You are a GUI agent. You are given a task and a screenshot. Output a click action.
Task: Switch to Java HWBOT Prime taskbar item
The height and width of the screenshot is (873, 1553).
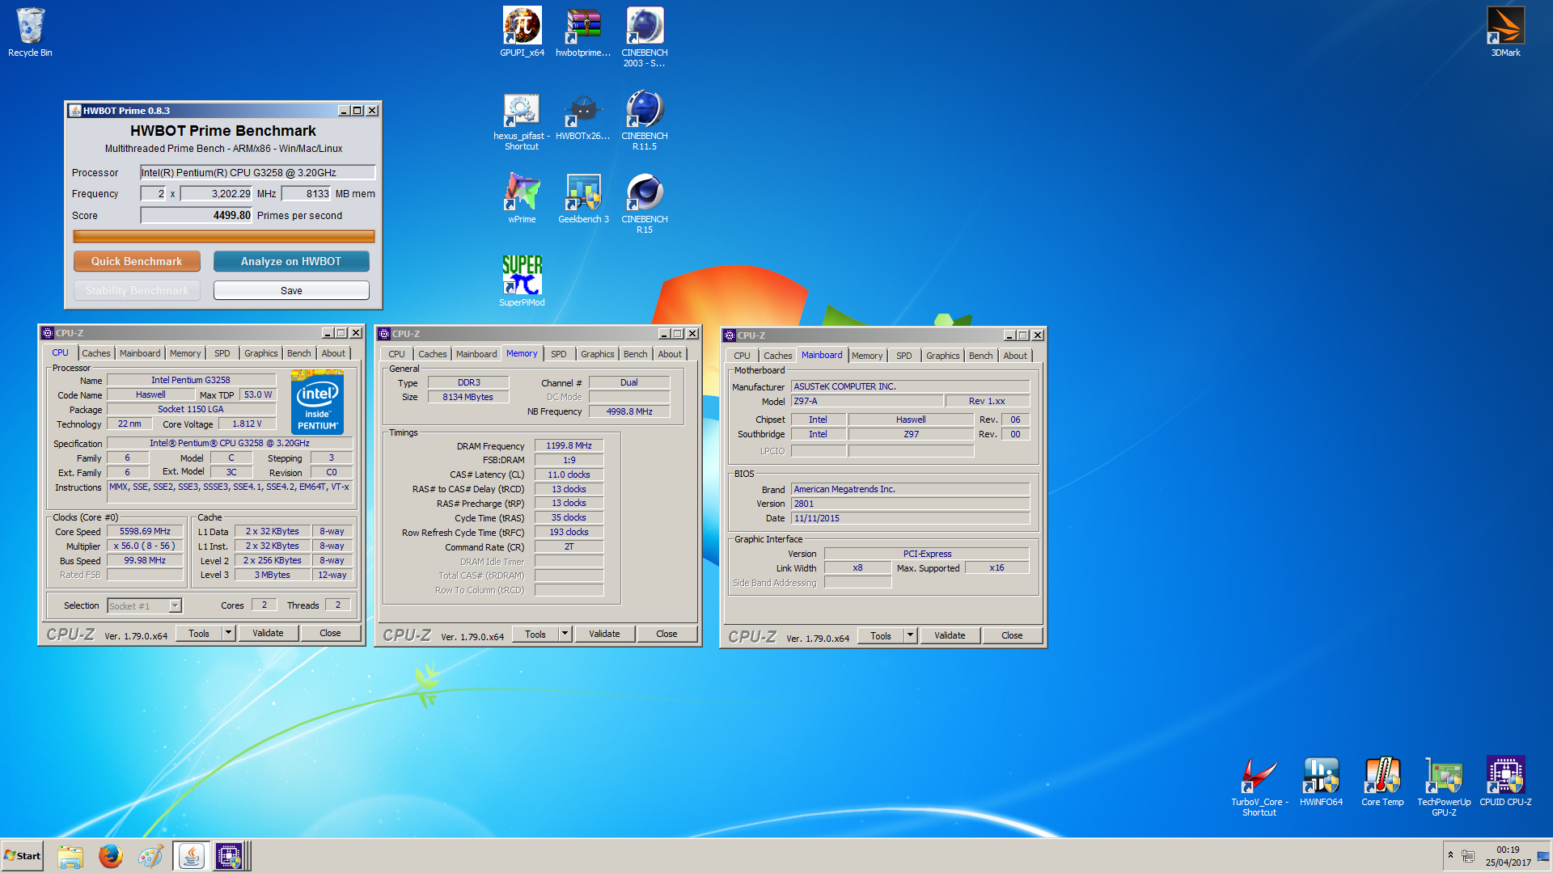coord(192,856)
